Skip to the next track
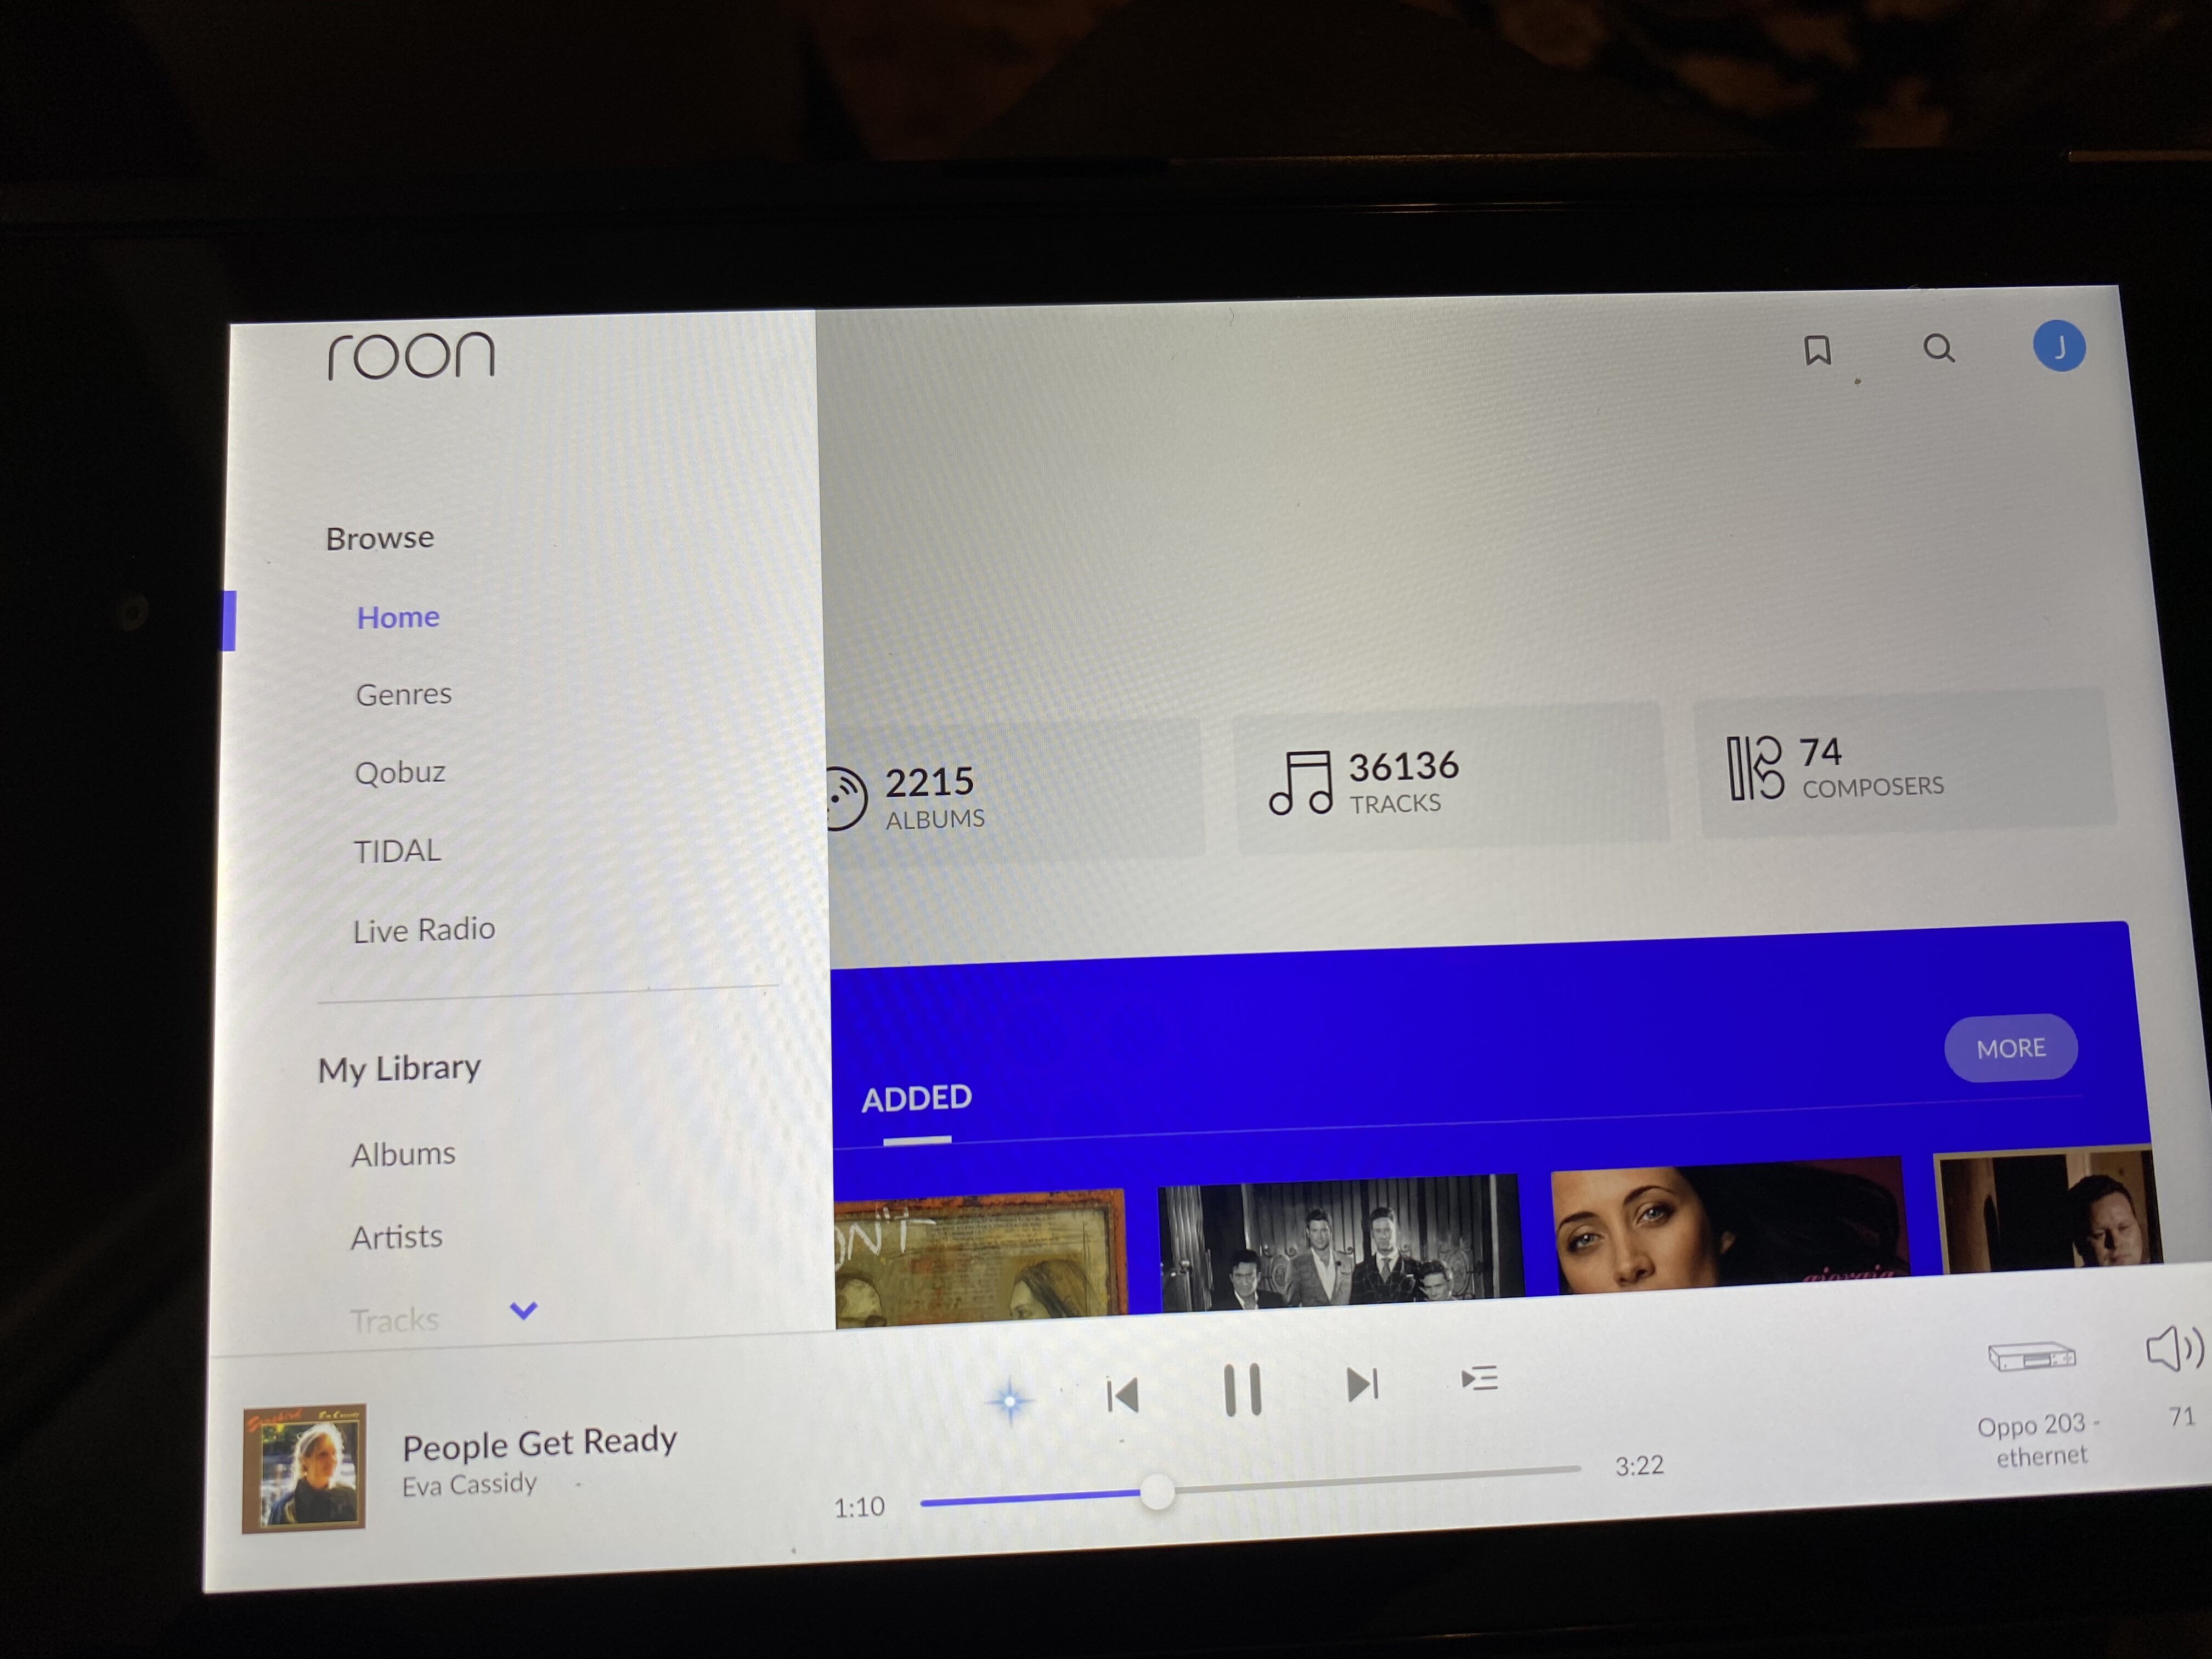 click(x=1362, y=1384)
